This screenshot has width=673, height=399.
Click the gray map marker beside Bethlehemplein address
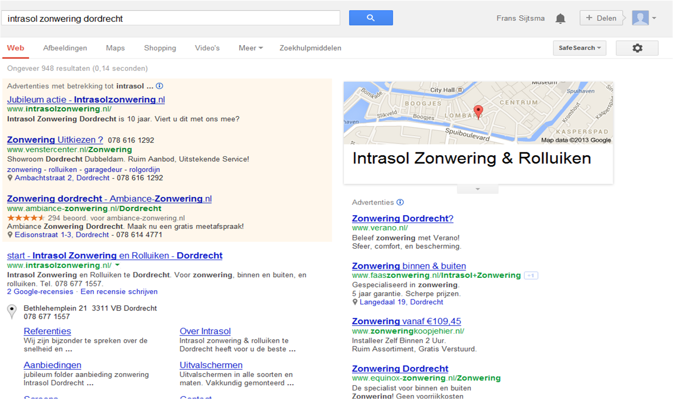pos(12,311)
